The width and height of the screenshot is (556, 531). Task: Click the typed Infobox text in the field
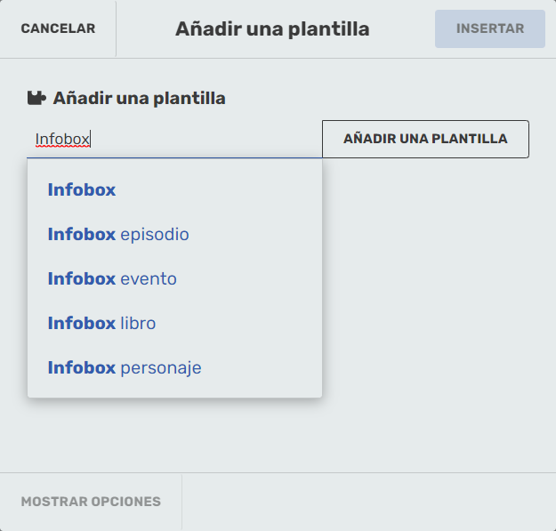[62, 140]
